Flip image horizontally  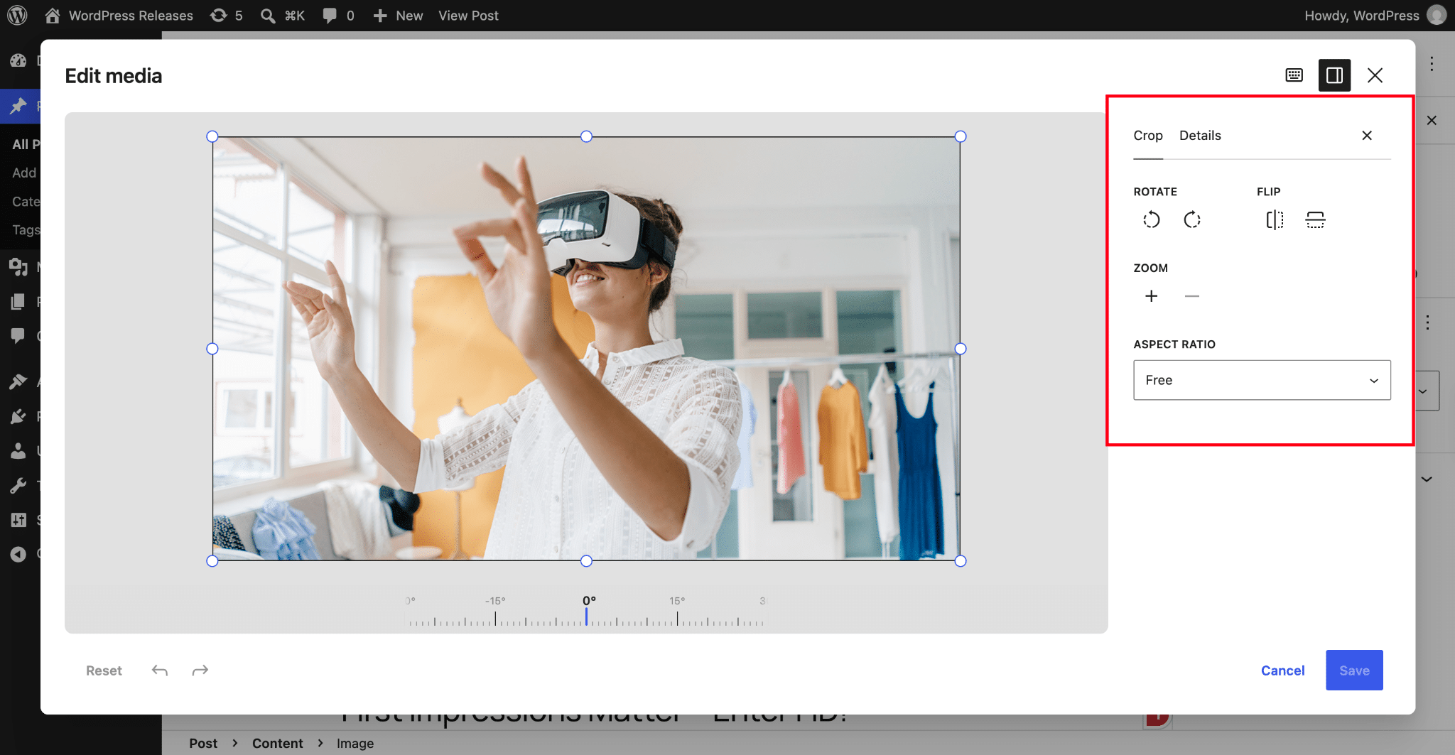1275,220
